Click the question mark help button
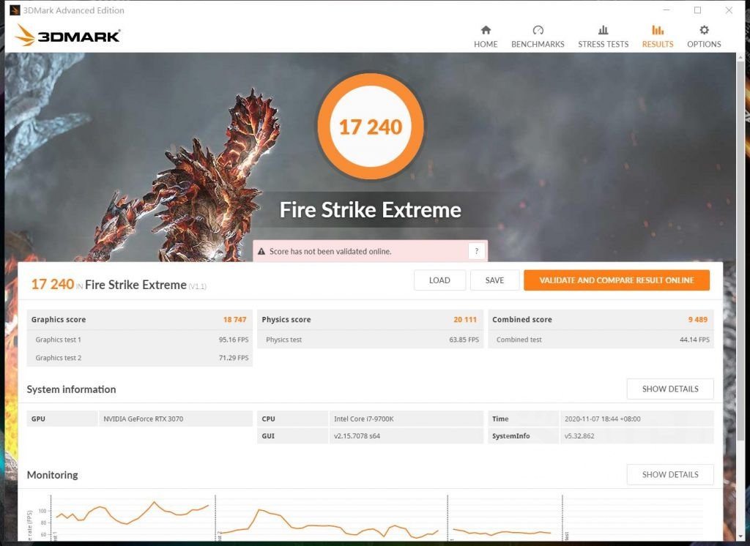The image size is (750, 546). click(x=476, y=251)
